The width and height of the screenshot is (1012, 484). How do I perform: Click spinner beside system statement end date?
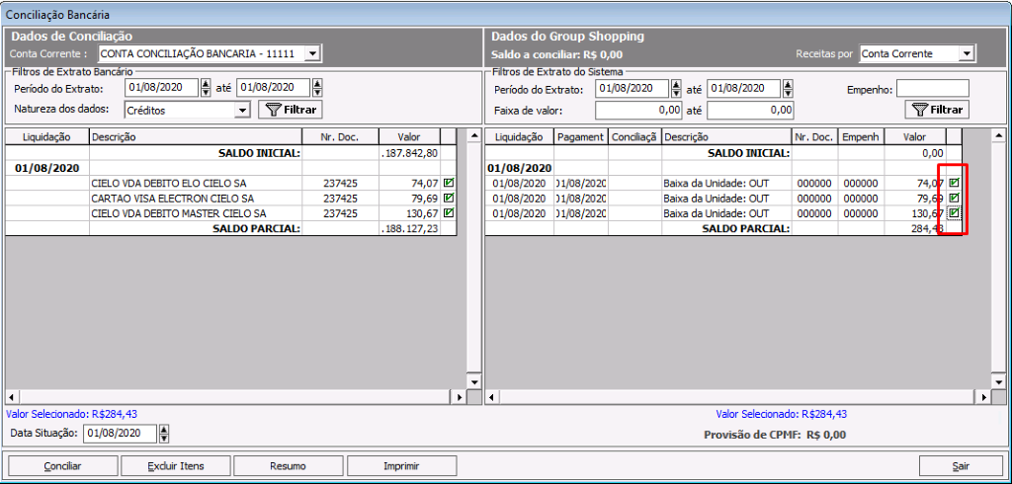(x=788, y=88)
